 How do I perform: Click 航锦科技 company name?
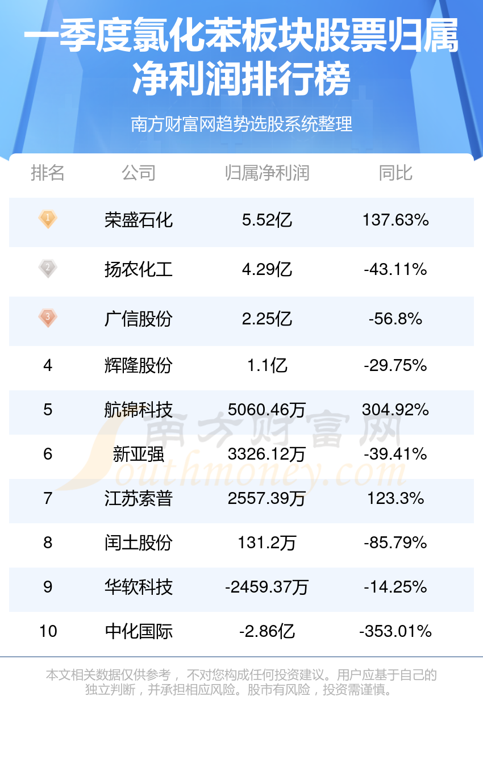(x=138, y=410)
